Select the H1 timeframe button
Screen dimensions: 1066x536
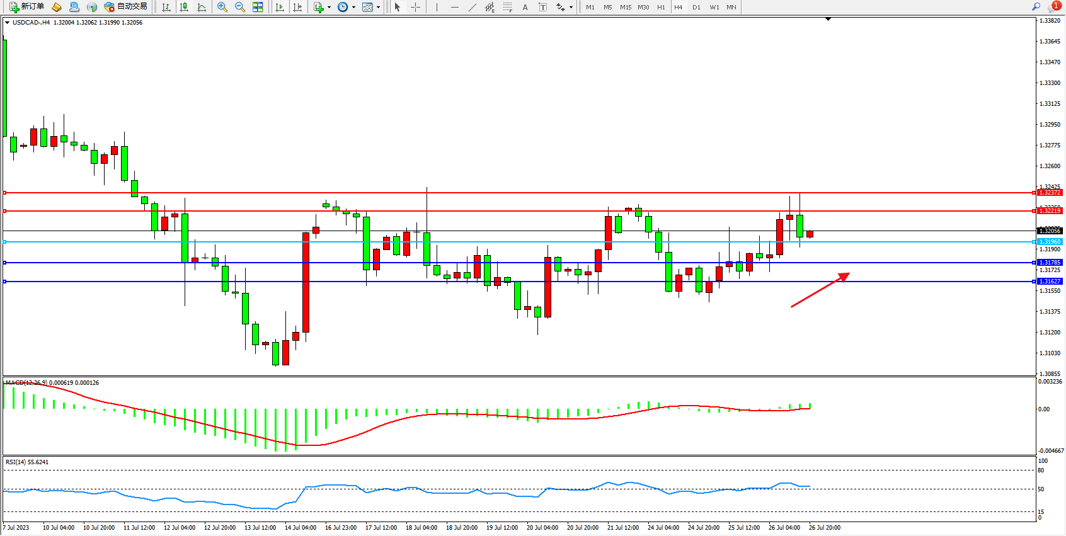point(661,8)
